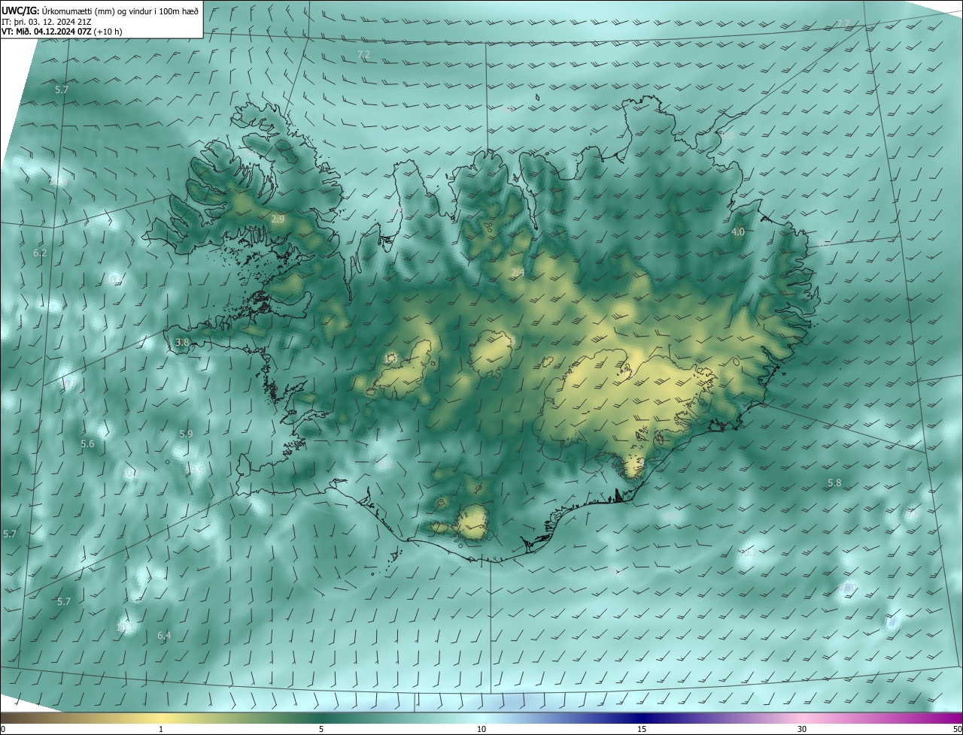This screenshot has width=963, height=735.
Task: Click the '15' tick on the color scale
Action: pos(642,729)
